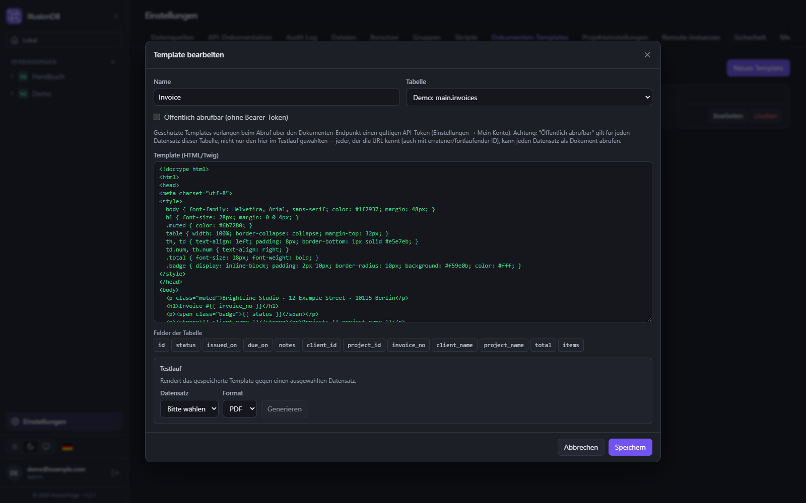Toggle Öffentlich abrufbar checkbox

click(x=157, y=117)
